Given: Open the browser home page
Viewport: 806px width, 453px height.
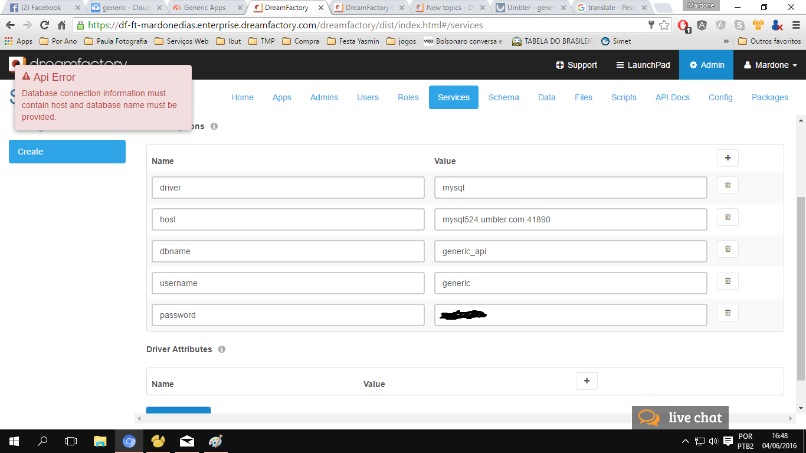Looking at the screenshot, I should pyautogui.click(x=61, y=25).
